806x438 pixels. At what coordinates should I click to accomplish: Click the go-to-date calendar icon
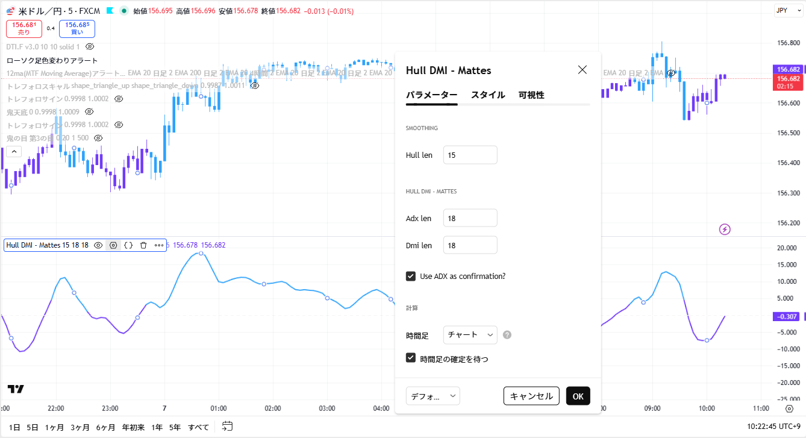click(x=227, y=427)
